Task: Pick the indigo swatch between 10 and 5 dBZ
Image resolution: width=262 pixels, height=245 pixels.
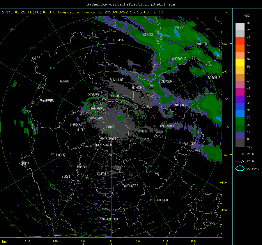Action: (x=240, y=136)
